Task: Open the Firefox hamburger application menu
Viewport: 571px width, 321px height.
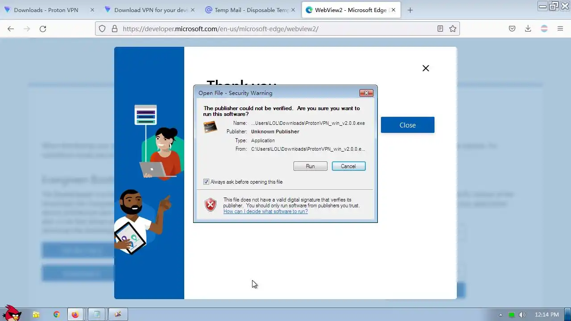Action: coord(560,29)
